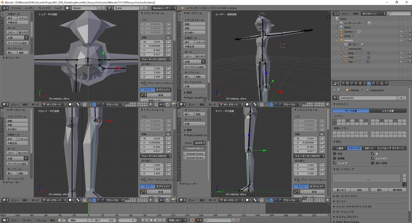This screenshot has width=412, height=223.
Task: Open the 同期しない sync dropdown
Action: click(177, 220)
